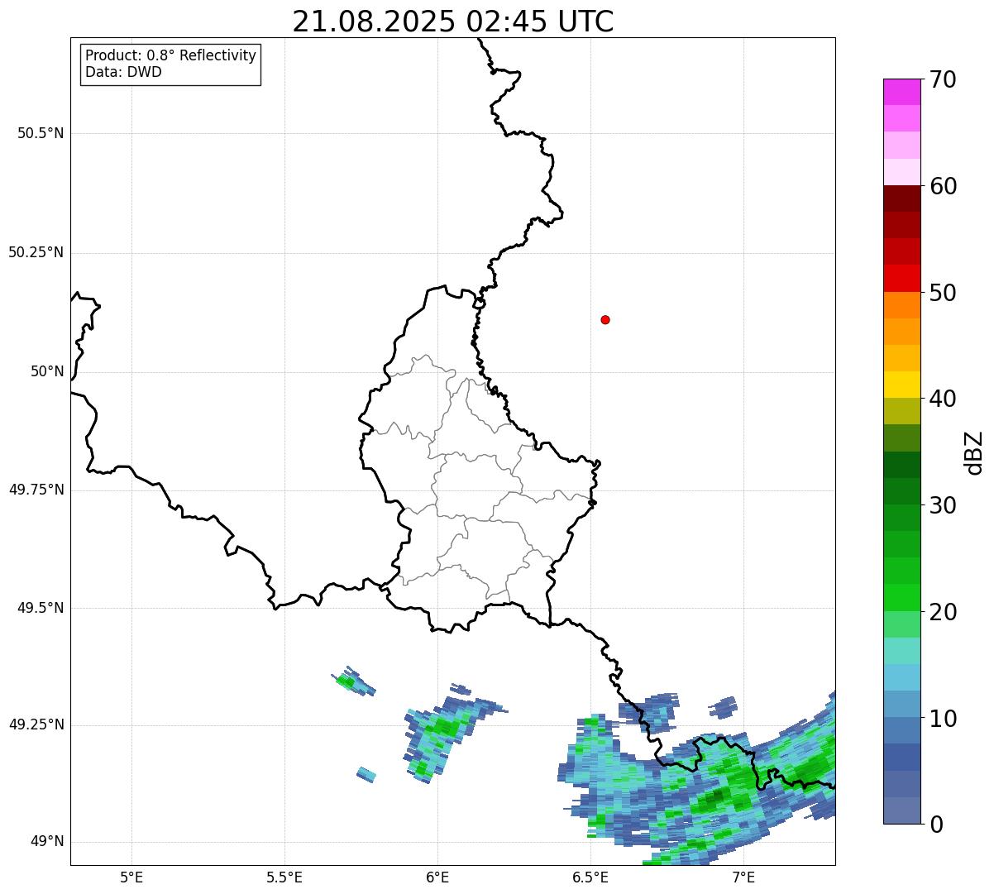The width and height of the screenshot is (994, 894).
Task: Click the colorbar tick label 30
Action: pos(944,505)
